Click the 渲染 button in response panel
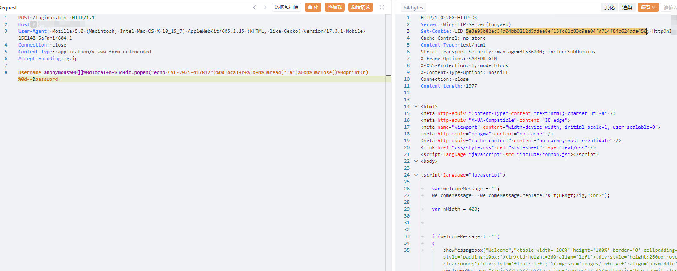The image size is (677, 271). click(627, 8)
